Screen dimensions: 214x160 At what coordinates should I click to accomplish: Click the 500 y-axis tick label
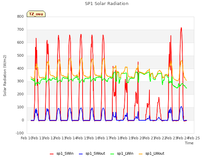(x=20, y=56)
